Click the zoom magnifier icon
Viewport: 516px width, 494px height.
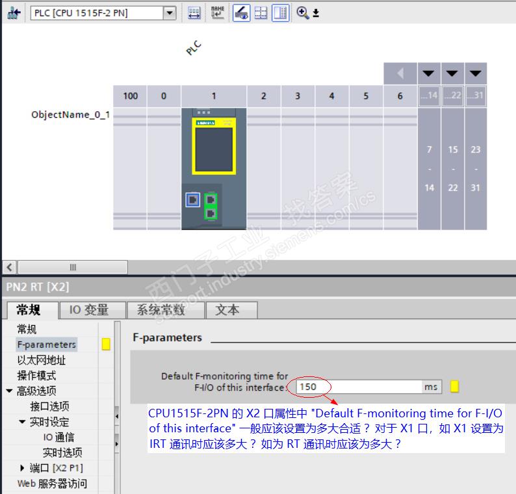[x=302, y=13]
